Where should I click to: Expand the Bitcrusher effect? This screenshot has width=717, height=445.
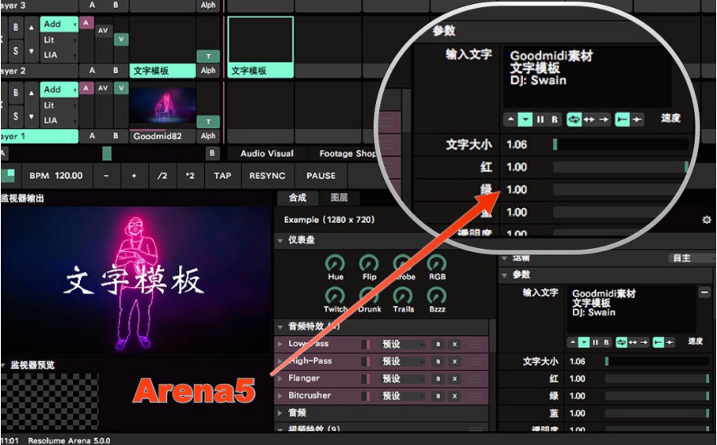[x=281, y=396]
